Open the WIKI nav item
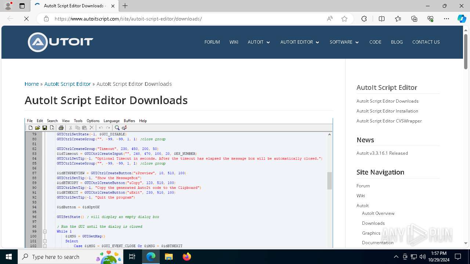 234,42
